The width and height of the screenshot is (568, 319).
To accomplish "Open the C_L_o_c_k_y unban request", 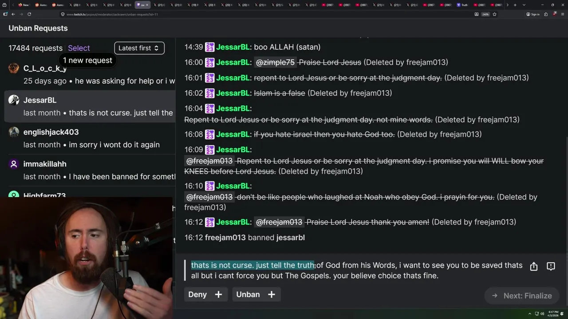I will point(90,74).
